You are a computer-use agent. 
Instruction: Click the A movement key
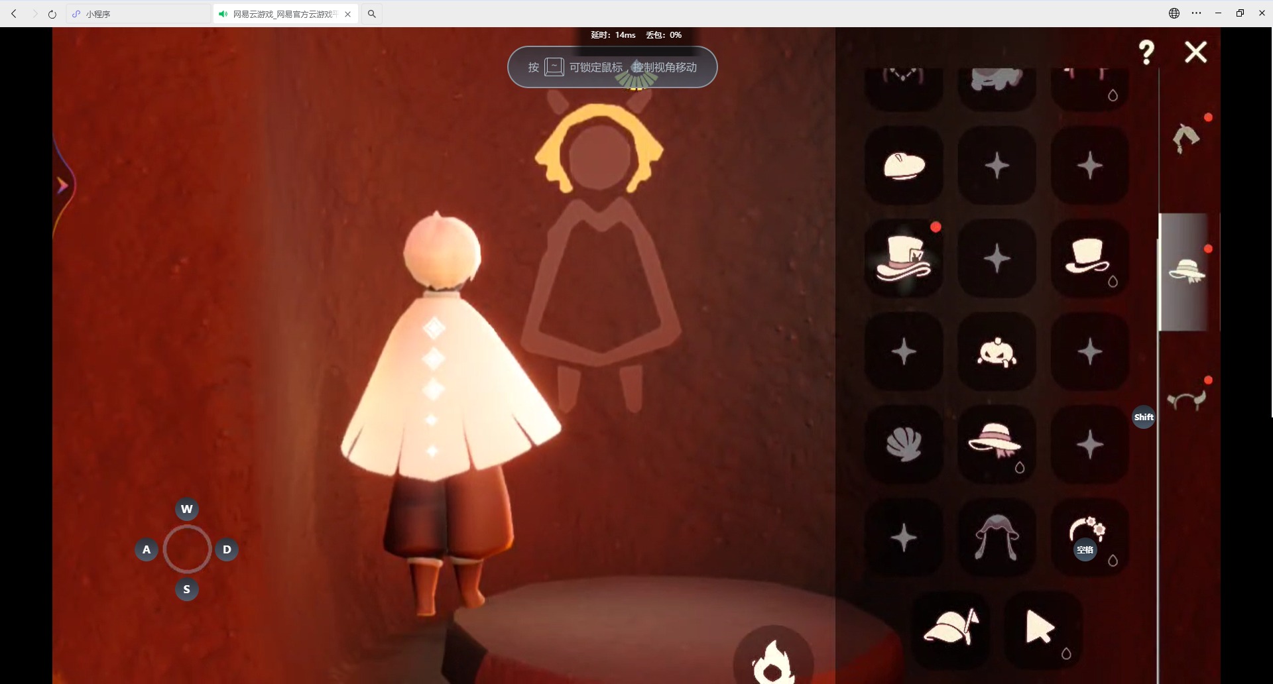point(147,549)
